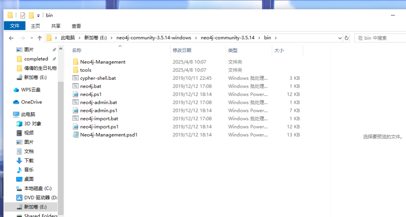
Task: Click the OneDrive cloud icon in sidebar
Action: coord(16,102)
